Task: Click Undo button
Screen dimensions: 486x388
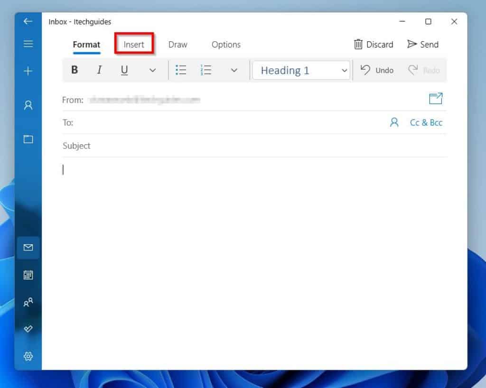Action: [x=377, y=70]
